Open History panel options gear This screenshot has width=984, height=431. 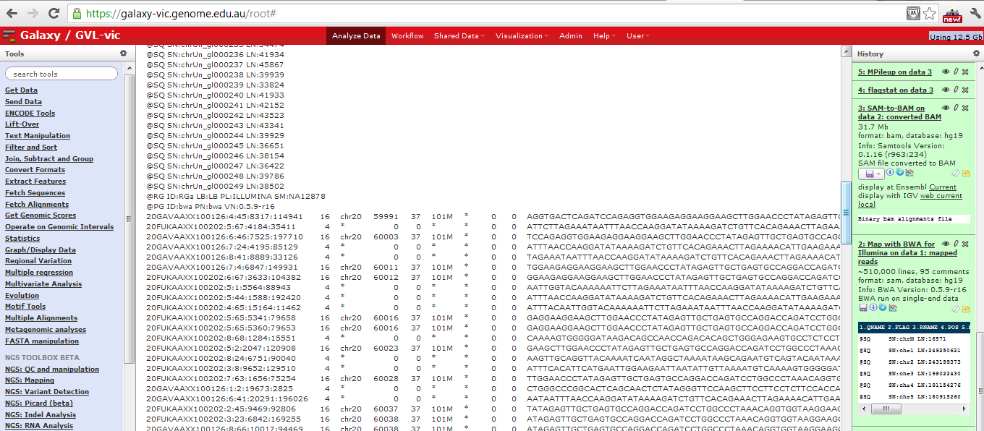(977, 54)
